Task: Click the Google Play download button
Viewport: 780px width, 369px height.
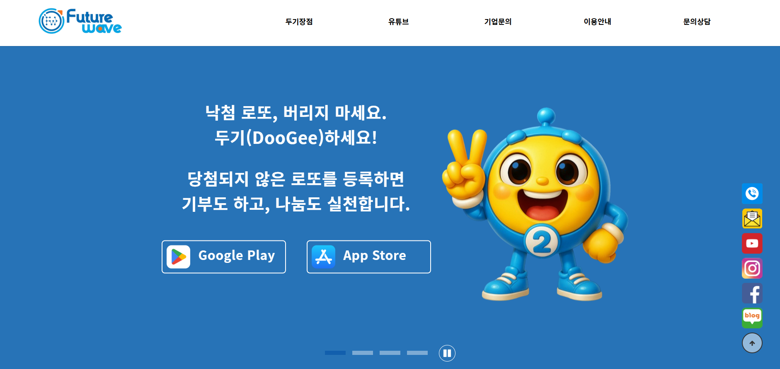Action: 224,257
